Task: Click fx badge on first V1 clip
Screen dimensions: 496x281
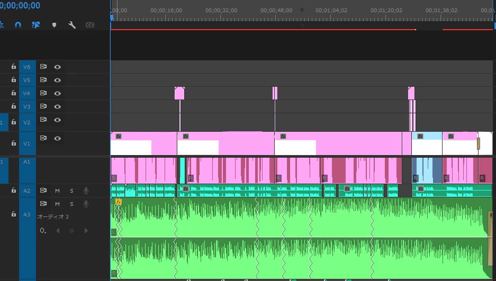Action: [x=118, y=136]
